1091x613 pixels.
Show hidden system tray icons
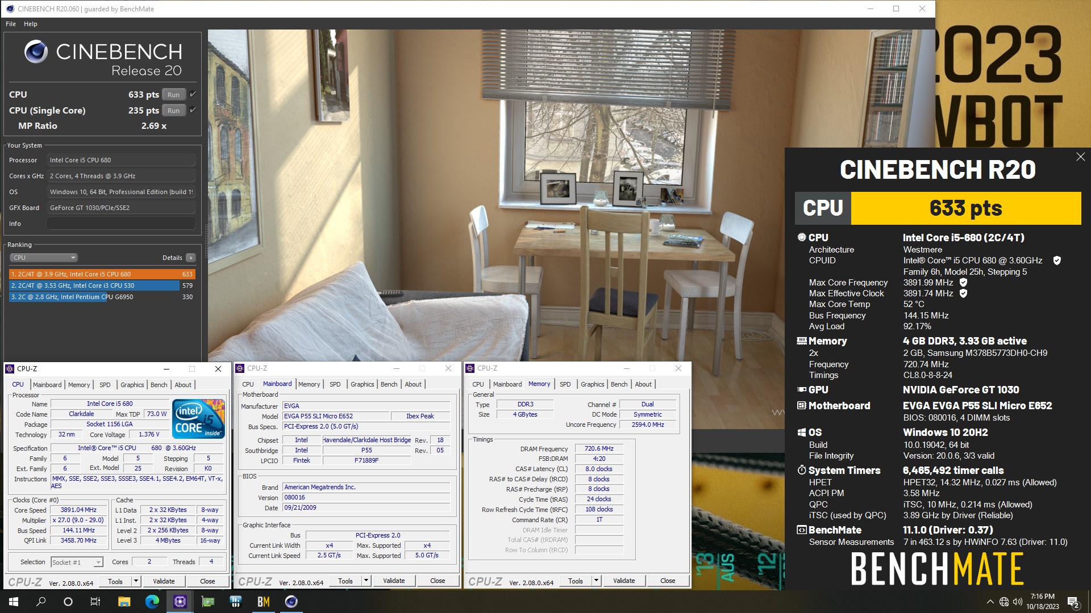990,602
